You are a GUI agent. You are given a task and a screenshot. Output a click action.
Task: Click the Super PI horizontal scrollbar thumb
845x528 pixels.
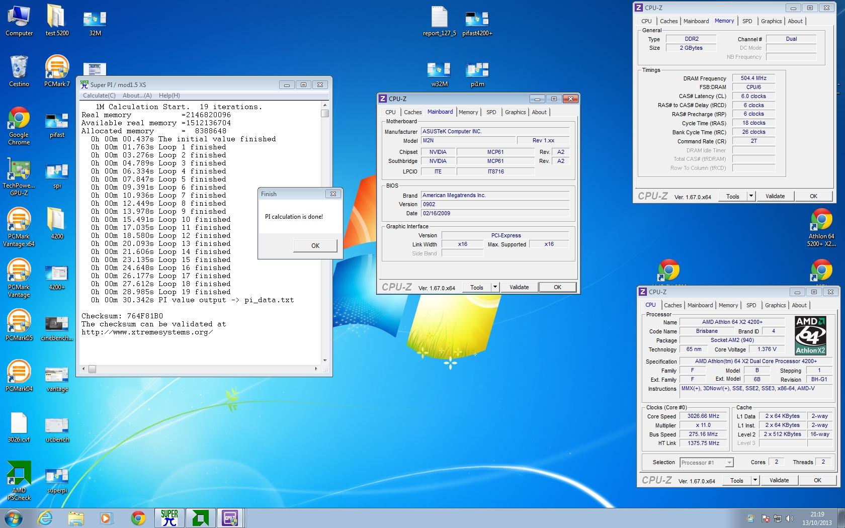(x=92, y=369)
